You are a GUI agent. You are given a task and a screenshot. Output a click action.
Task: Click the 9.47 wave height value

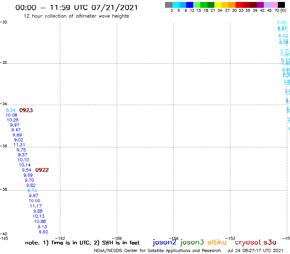[x=16, y=130]
